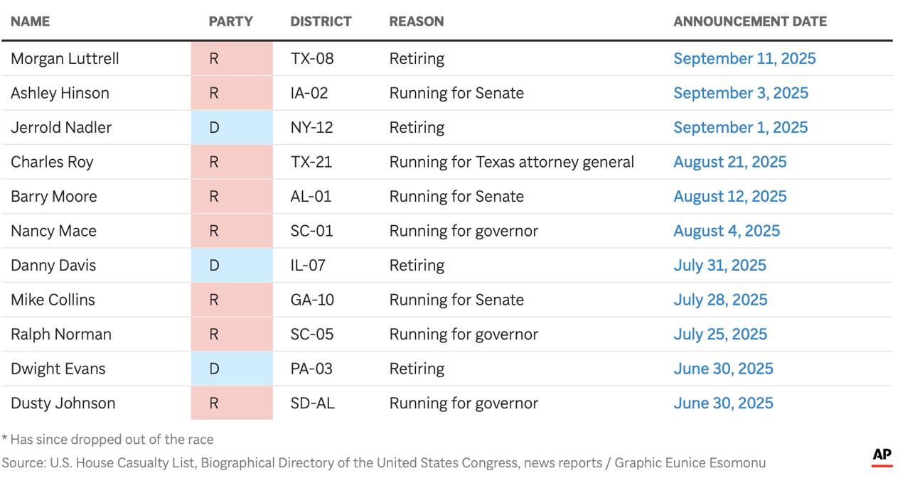This screenshot has height=478, width=910.
Task: Click the AP logo icon
Action: tap(882, 456)
